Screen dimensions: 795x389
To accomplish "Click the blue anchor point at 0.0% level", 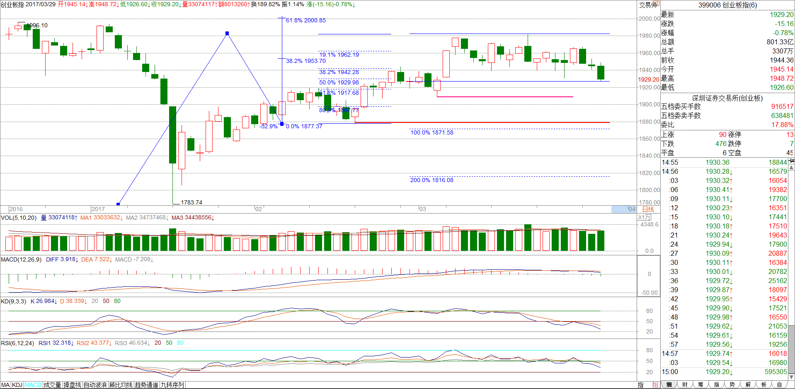I will [282, 124].
